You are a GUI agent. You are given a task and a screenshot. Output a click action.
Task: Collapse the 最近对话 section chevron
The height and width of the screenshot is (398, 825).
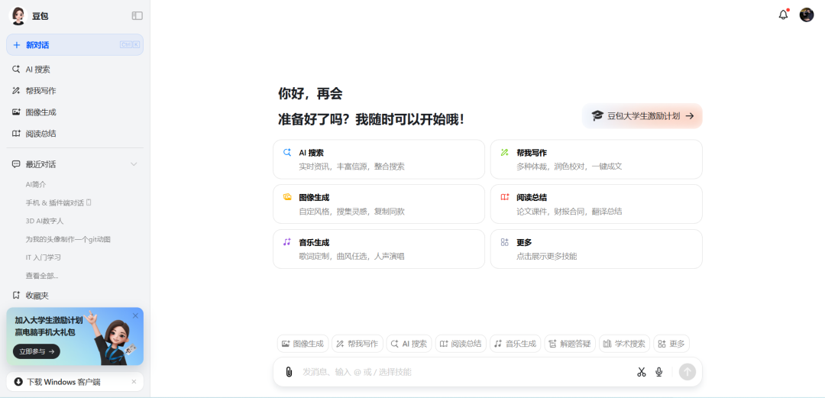coord(134,164)
